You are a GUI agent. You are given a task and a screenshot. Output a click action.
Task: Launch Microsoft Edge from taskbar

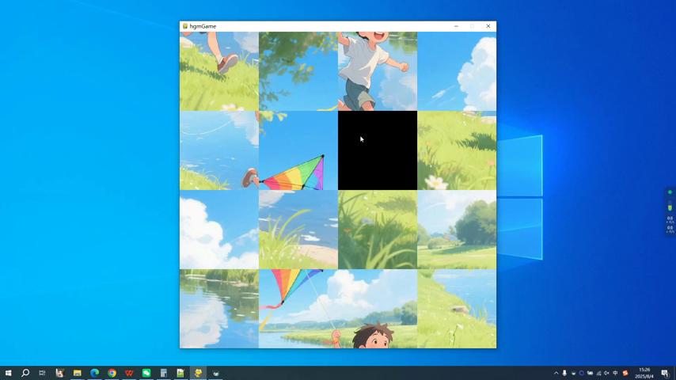(x=94, y=373)
